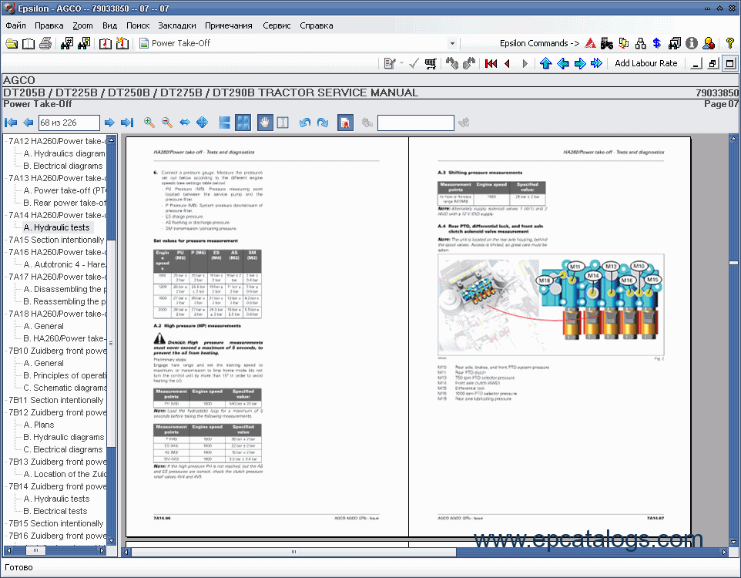
Task: Click the zoom out magnifier icon
Action: pos(167,123)
